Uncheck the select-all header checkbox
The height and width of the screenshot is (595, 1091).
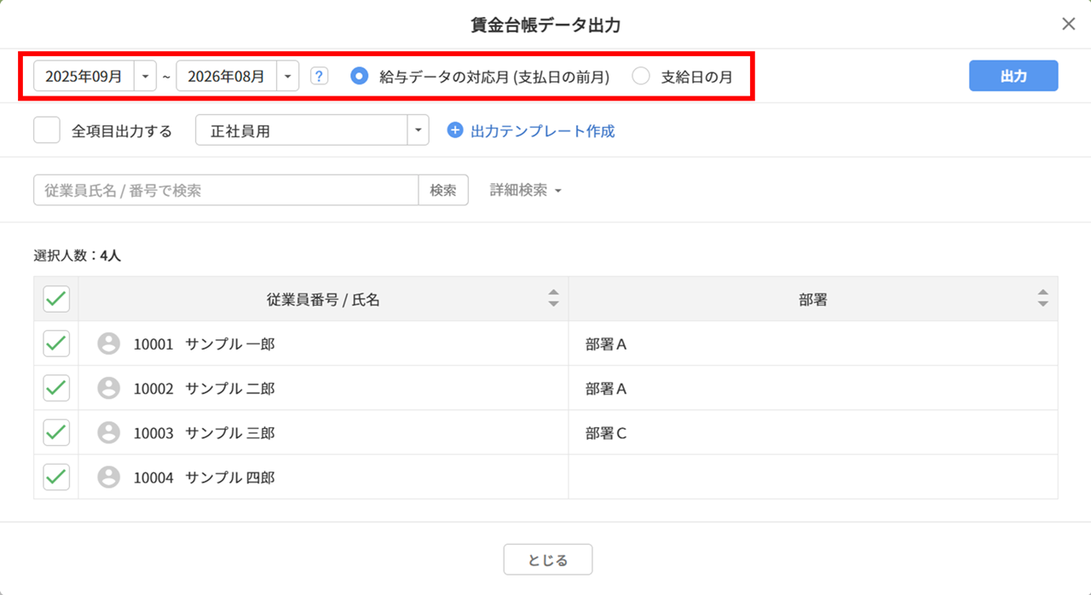56,299
